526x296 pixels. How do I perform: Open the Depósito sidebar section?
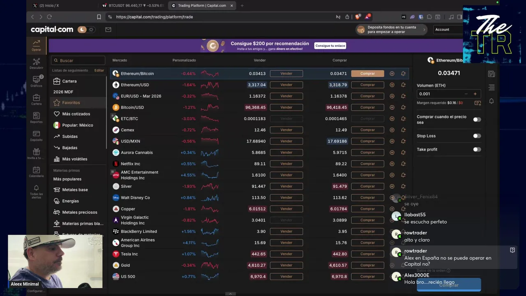pos(36,136)
